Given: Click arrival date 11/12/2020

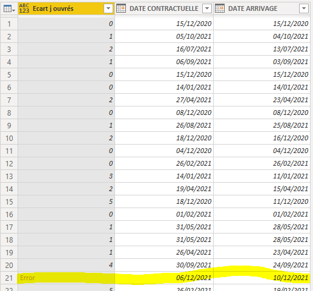Looking at the screenshot, I should click(x=262, y=201).
